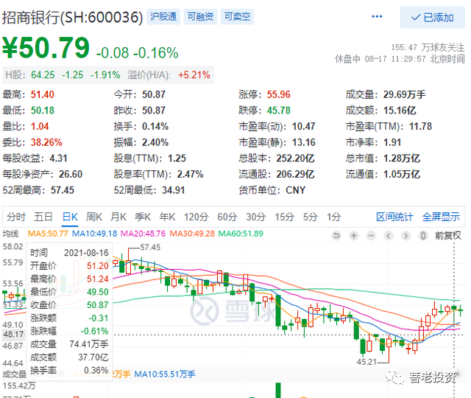This screenshot has width=471, height=398.
Task: Click the 52周最高 value 57.45
Action: pos(62,190)
